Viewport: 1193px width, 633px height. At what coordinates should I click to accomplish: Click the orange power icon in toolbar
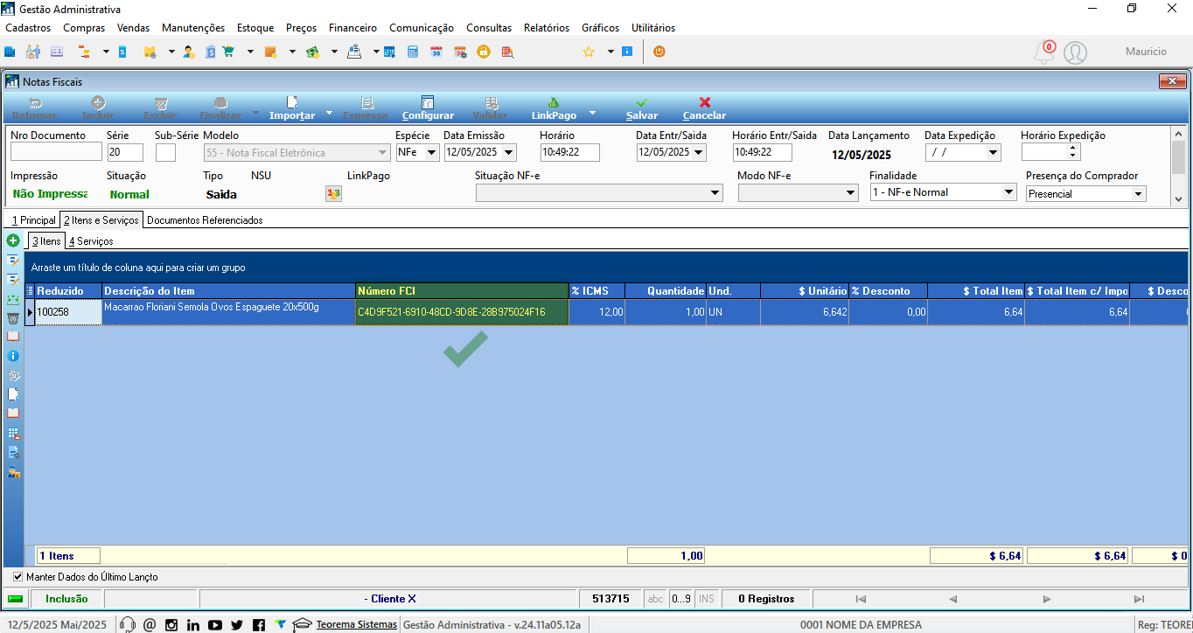pos(659,52)
